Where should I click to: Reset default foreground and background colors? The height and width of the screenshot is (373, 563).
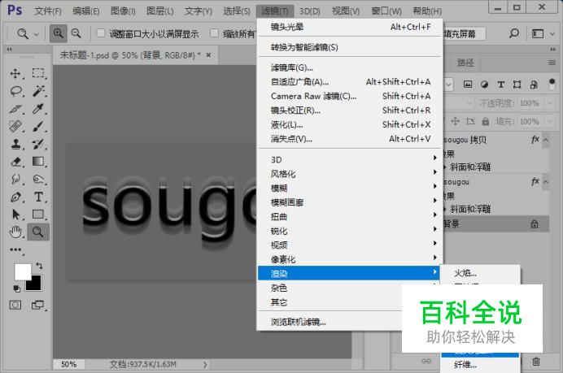[x=16, y=288]
